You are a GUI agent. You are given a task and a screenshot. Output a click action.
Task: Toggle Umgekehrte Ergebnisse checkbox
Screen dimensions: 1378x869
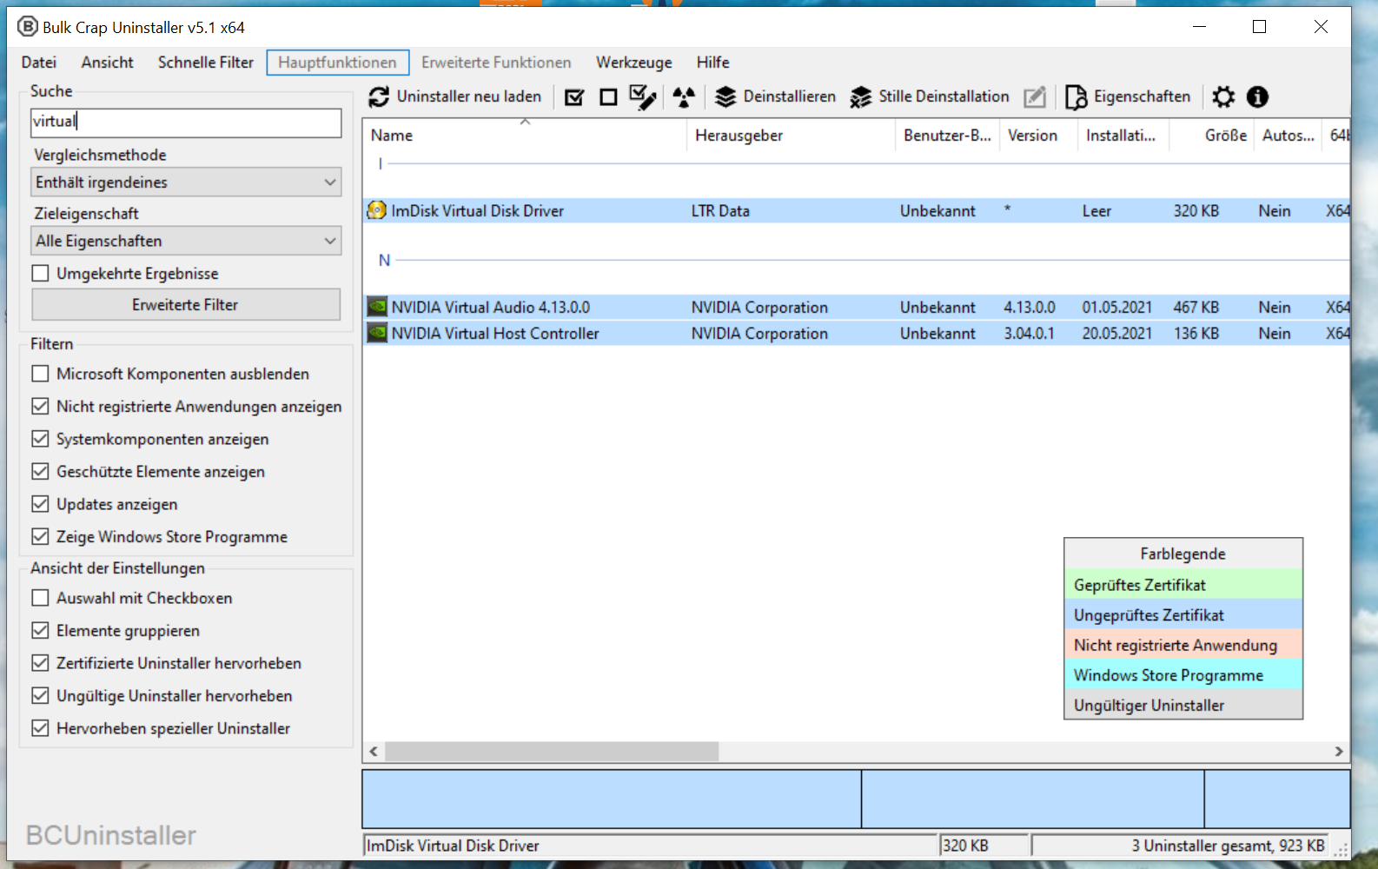(40, 273)
